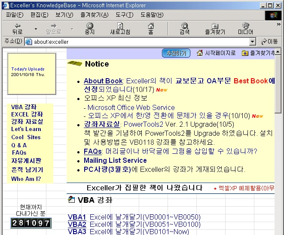Image resolution: width=284 pixels, height=235 pixels.
Task: Click the Windows logo throbber icon
Action: (x=273, y=15)
